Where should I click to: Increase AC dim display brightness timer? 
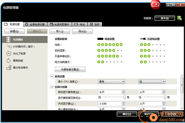coord(164,91)
